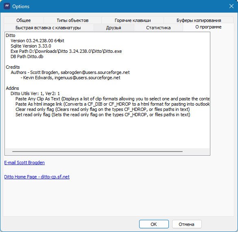Visit Ditto Home Page link
This screenshot has height=232, width=238.
click(x=37, y=177)
